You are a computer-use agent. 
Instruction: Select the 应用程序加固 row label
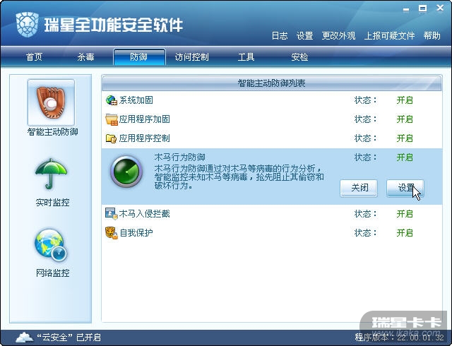(144, 119)
